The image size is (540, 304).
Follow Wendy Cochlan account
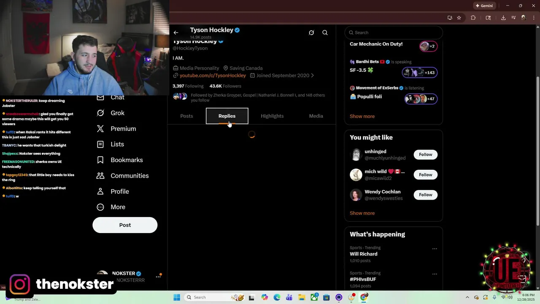[425, 195]
